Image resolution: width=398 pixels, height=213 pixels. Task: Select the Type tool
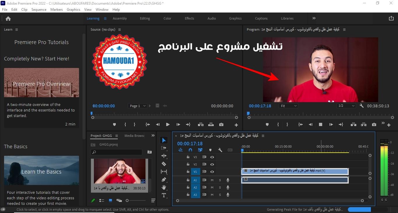(x=164, y=195)
